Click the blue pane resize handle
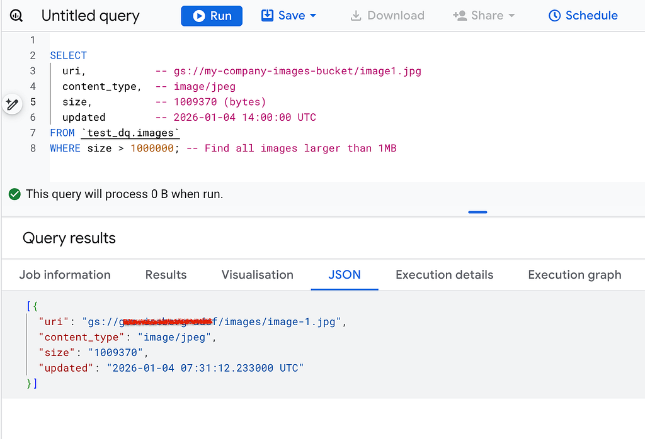The image size is (645, 439). coord(477,212)
